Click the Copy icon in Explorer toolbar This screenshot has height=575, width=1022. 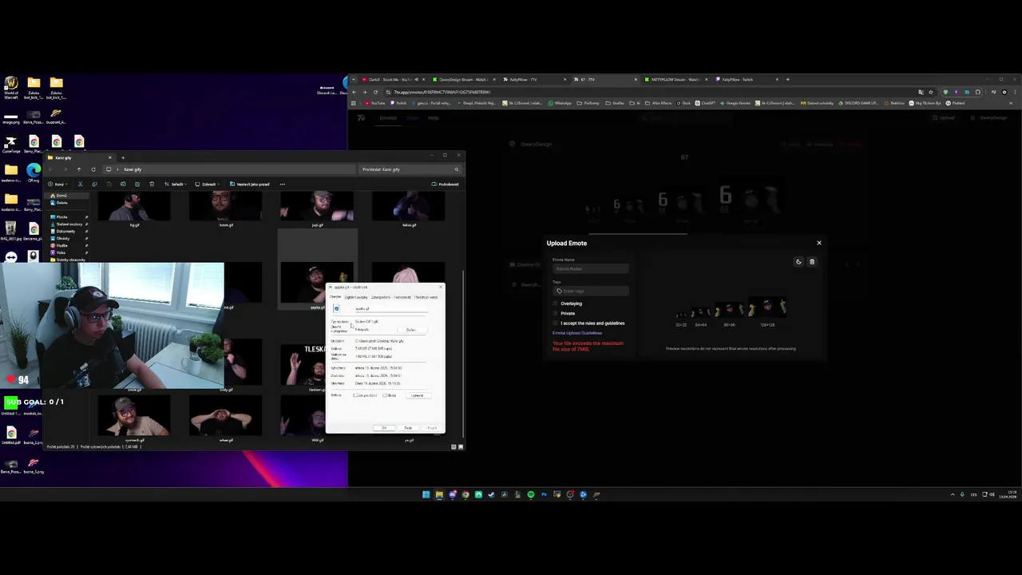[94, 184]
